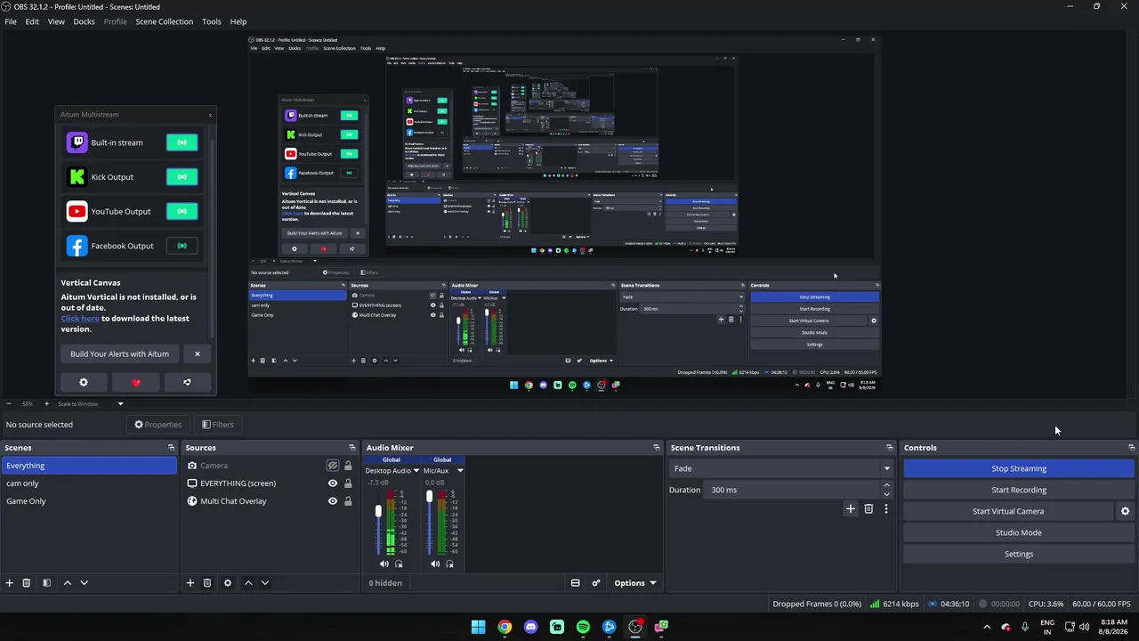This screenshot has width=1139, height=641.
Task: Toggle the YouTube Output stream
Action: 182,212
